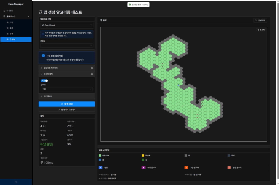Click the gear icon on 알고리즘 파라미터
Screen dimensions: 279x185
[x=92, y=68]
